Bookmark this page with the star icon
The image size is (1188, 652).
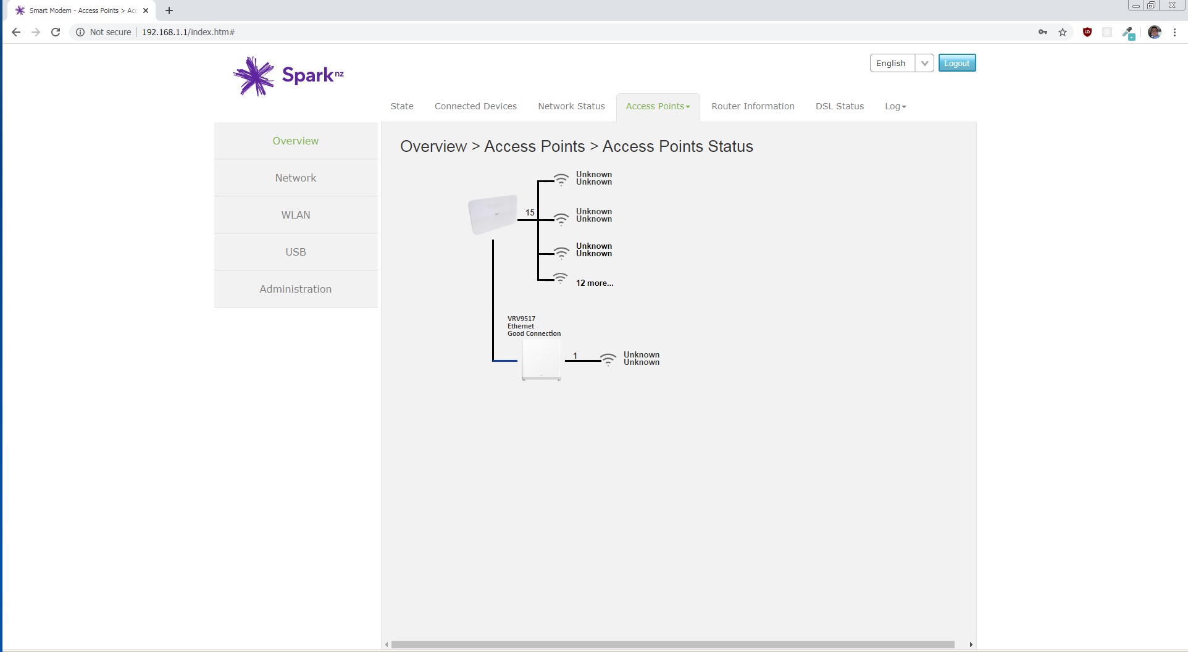tap(1063, 32)
